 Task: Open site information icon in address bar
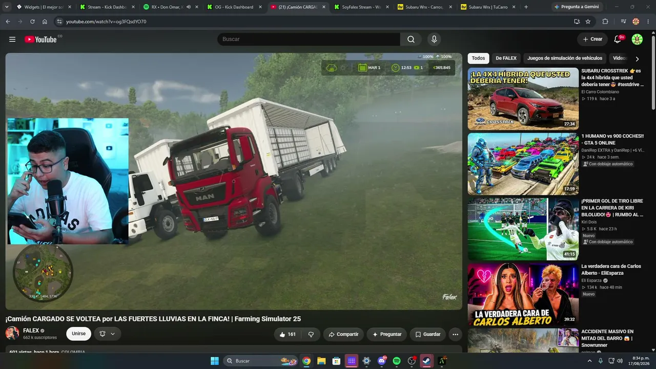[59, 22]
